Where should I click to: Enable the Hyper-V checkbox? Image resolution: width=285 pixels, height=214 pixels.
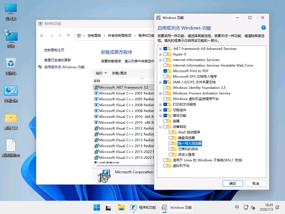click(165, 54)
